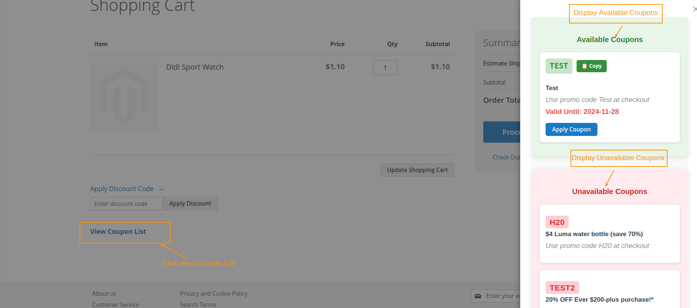The width and height of the screenshot is (697, 308).
Task: Click Update Shopping Cart button
Action: (x=417, y=170)
